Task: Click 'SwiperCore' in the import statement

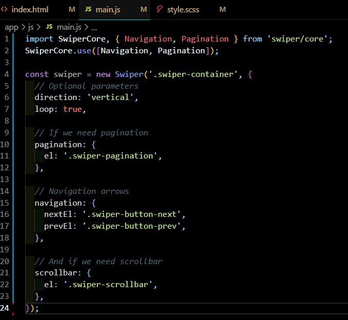Action: [82, 39]
